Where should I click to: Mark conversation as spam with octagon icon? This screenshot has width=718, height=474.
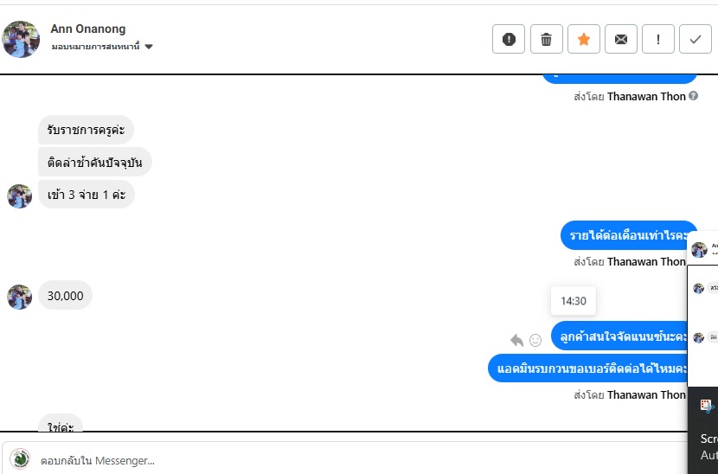click(x=509, y=40)
